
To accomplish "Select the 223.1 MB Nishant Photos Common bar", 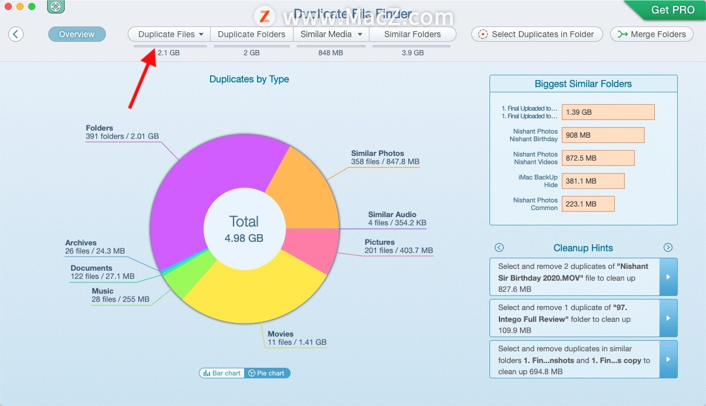I will coord(588,204).
